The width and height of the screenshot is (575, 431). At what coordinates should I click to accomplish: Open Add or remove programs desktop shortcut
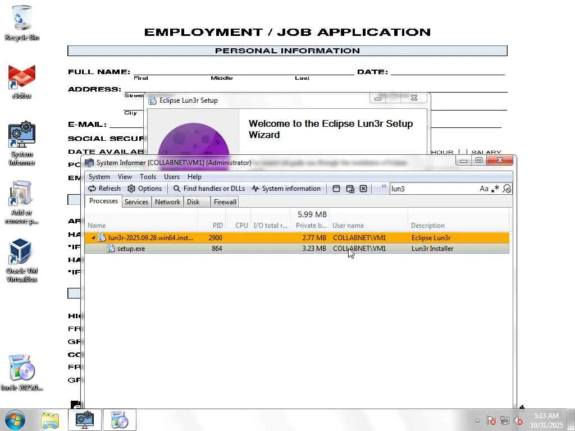(22, 202)
